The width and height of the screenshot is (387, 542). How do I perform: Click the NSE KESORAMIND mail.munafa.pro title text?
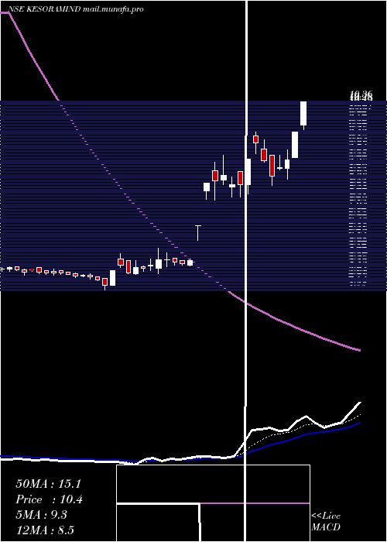click(76, 9)
